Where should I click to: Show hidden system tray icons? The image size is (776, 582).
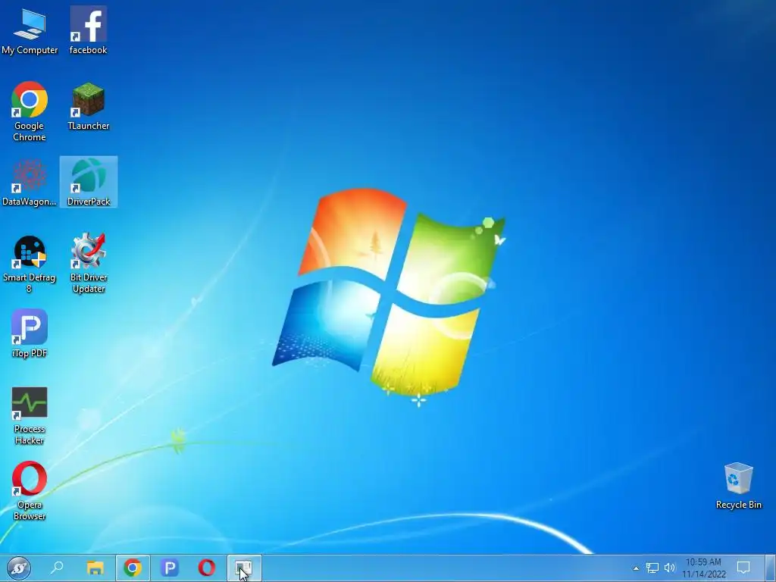pyautogui.click(x=636, y=568)
